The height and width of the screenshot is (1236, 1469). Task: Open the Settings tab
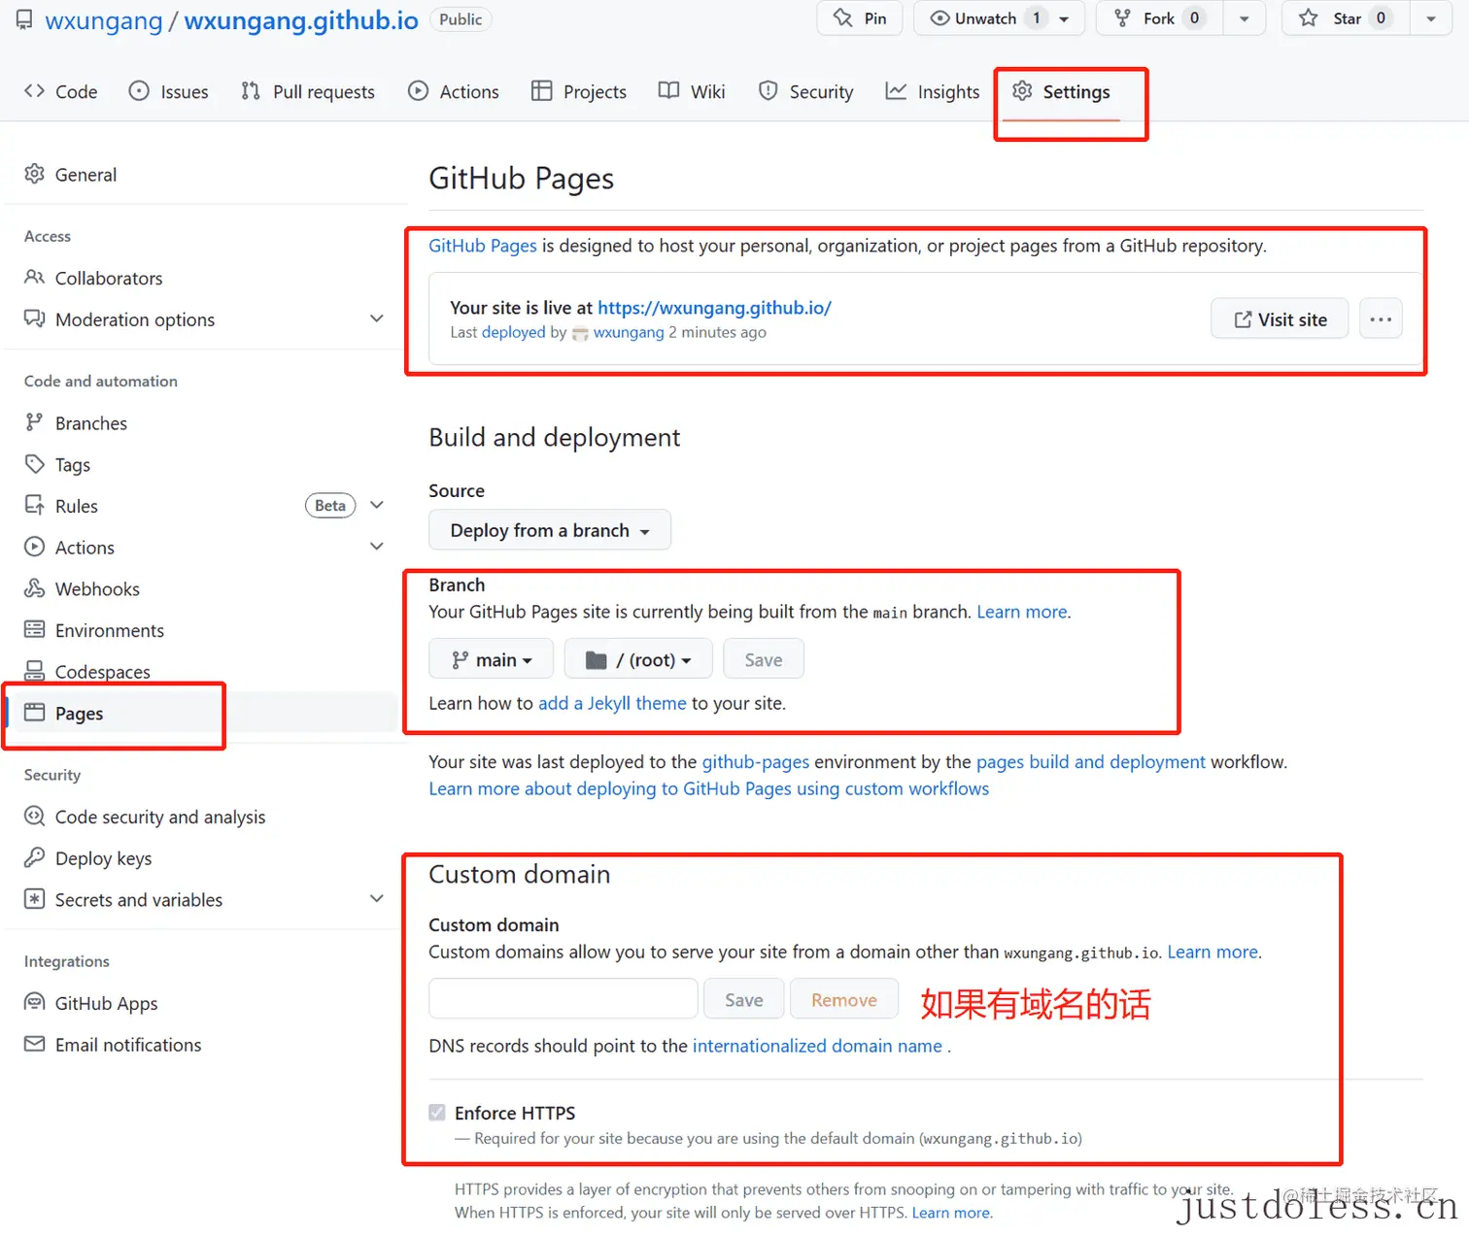1061,91
